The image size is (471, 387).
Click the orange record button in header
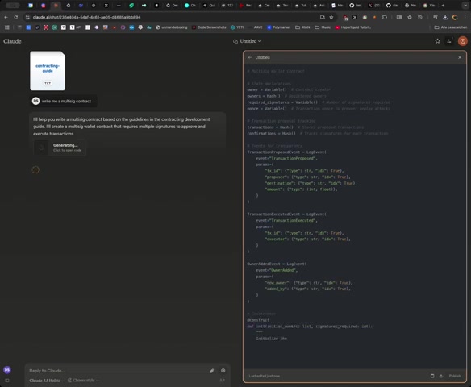pyautogui.click(x=463, y=41)
